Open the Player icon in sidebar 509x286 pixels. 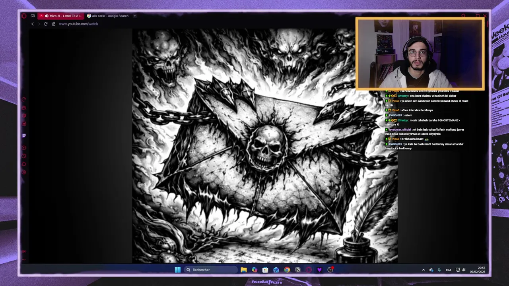pyautogui.click(x=24, y=148)
